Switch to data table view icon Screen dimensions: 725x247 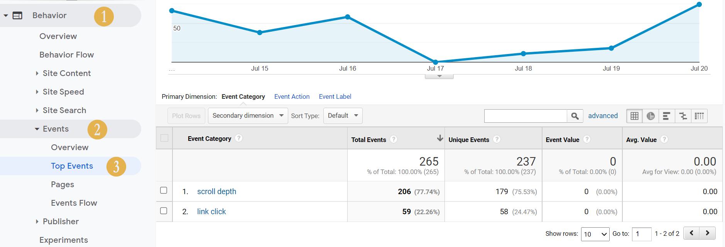click(x=634, y=116)
